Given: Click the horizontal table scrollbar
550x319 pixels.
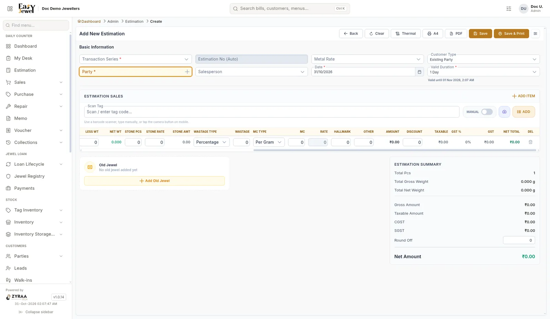Looking at the screenshot, I should 395,150.
